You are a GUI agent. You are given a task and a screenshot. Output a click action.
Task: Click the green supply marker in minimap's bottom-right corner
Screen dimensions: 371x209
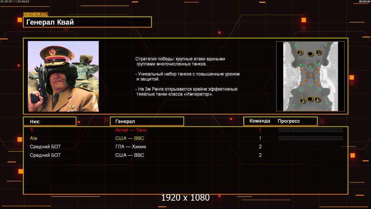tap(326, 103)
